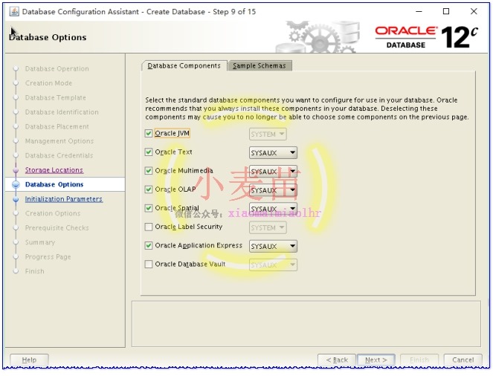The height and width of the screenshot is (376, 493).
Task: Uncheck the Oracle Text checkbox
Action: 149,152
